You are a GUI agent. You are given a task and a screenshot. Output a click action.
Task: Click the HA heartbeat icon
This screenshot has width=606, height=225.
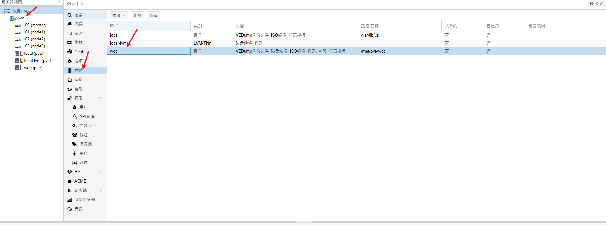70,172
